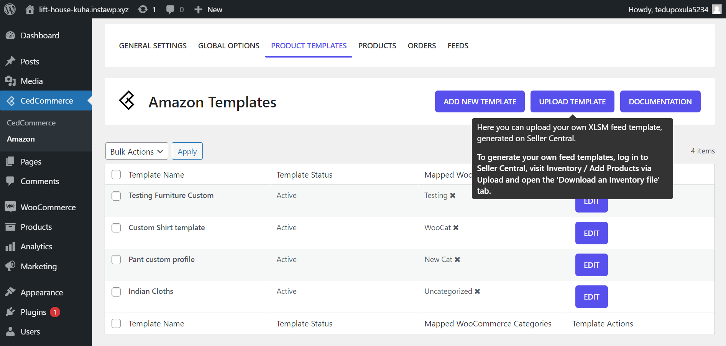The image size is (726, 346).
Task: Click the Pages icon in sidebar
Action: 10,161
